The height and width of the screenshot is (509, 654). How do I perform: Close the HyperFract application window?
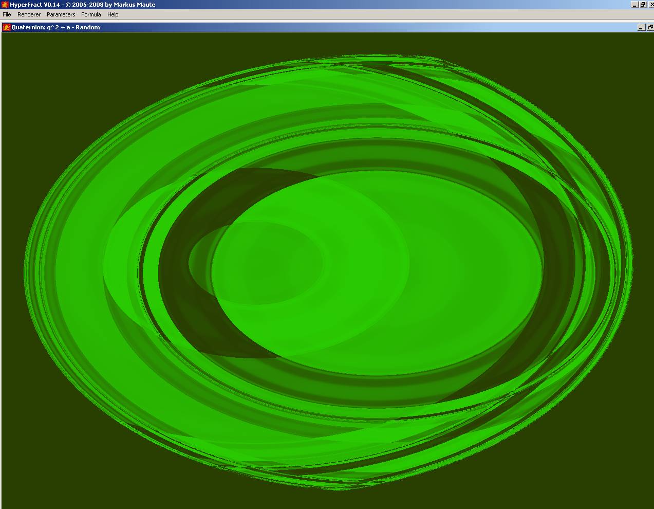[x=650, y=5]
